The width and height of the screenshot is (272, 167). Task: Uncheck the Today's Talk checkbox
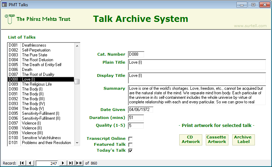pos(130,151)
